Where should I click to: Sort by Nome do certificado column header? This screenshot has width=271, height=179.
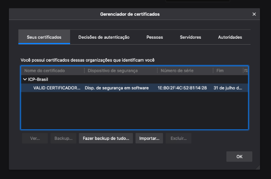(52, 71)
